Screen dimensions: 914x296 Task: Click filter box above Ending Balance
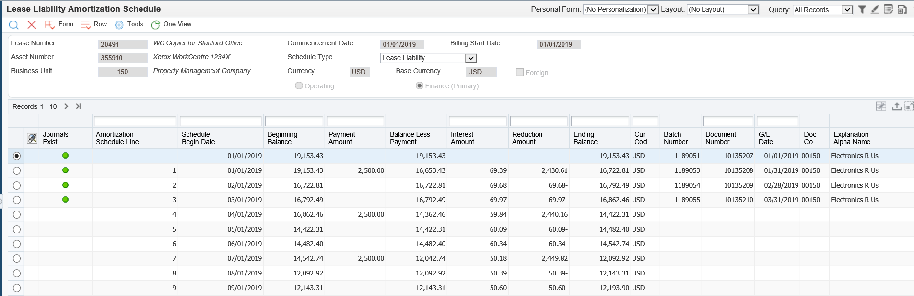(x=600, y=121)
